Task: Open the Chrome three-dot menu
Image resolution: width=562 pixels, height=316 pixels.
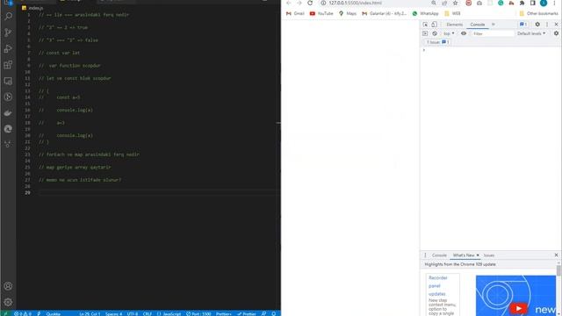Action: [554, 4]
